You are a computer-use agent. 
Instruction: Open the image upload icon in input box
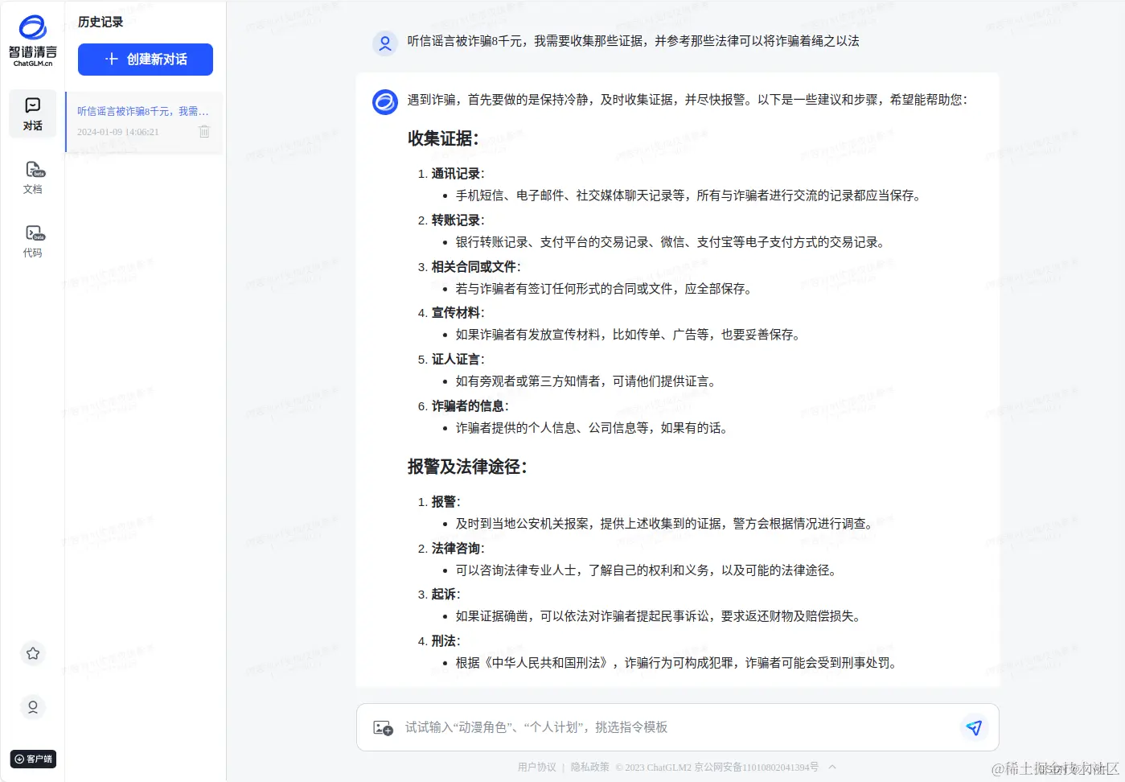point(384,726)
